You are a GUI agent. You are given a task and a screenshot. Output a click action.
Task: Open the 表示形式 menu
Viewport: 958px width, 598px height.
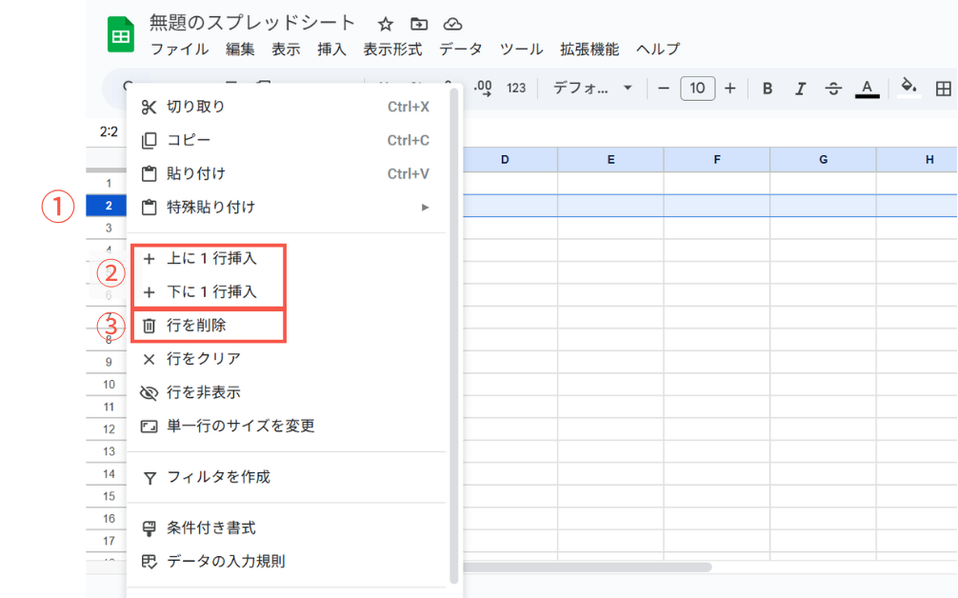coord(392,50)
